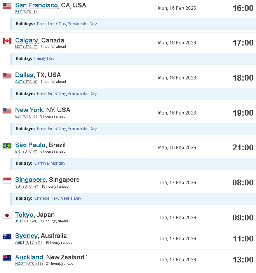Image resolution: width=256 pixels, height=273 pixels.
Task: Open the Calgary city link
Action: 26,40
